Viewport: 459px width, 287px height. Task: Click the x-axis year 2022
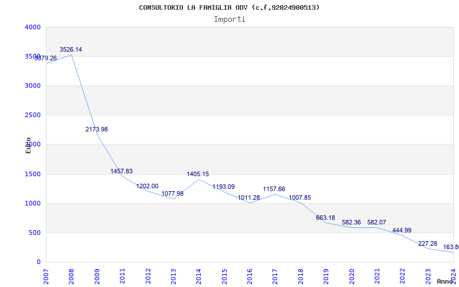tap(403, 277)
